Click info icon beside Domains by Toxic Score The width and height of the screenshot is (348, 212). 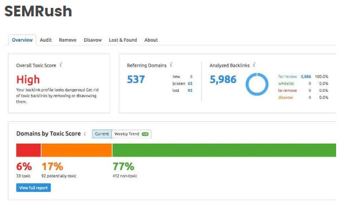(x=85, y=134)
